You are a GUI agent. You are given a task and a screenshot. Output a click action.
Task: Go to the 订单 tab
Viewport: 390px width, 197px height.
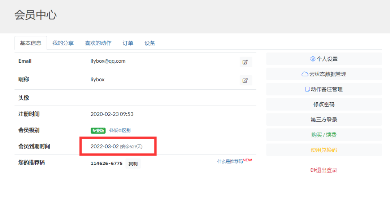coord(128,43)
